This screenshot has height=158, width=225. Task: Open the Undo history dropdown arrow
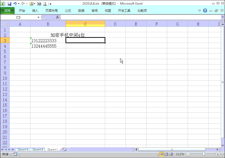coord(19,4)
